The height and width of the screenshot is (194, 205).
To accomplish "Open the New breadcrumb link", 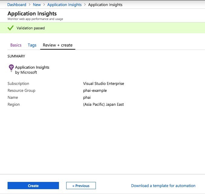I will pyautogui.click(x=37, y=5).
